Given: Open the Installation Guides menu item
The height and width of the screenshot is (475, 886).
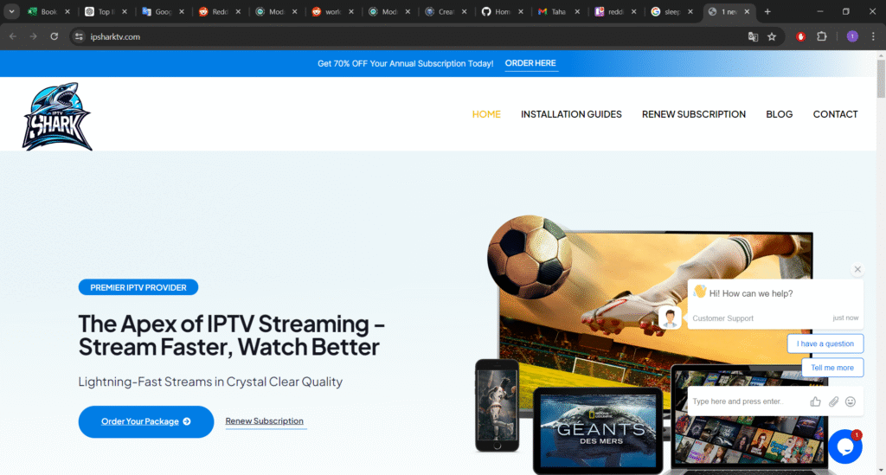Looking at the screenshot, I should click(571, 114).
